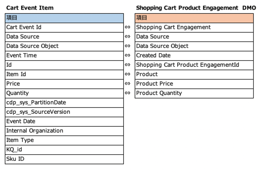Select the arrow between Item Id and Product
This screenshot has width=261, height=174.
tap(128, 74)
